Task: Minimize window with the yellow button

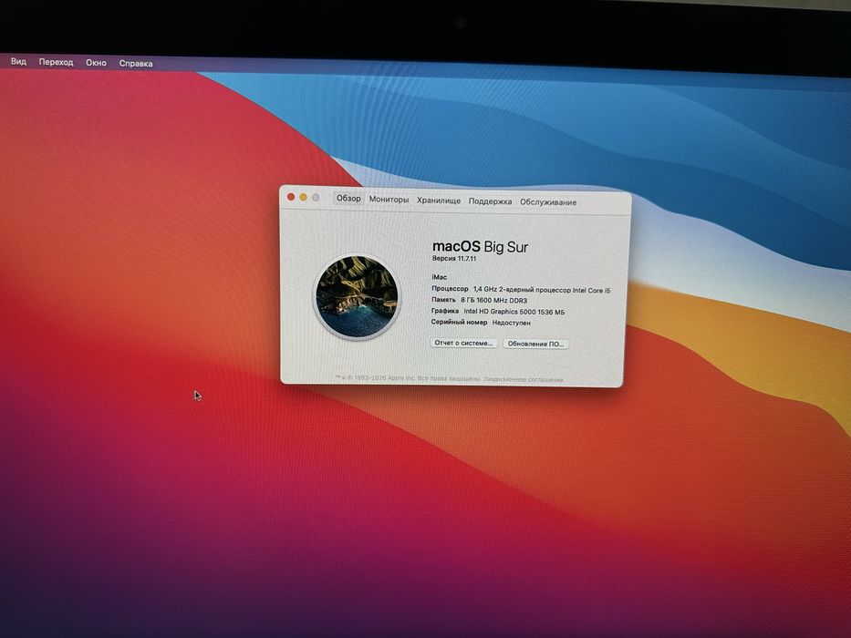Action: [304, 197]
